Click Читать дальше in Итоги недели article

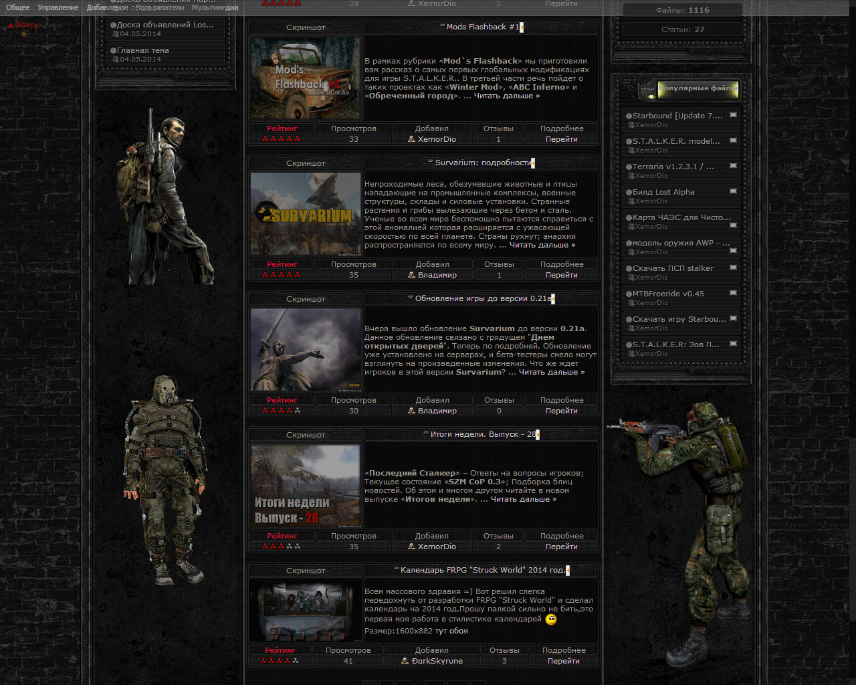coord(524,499)
